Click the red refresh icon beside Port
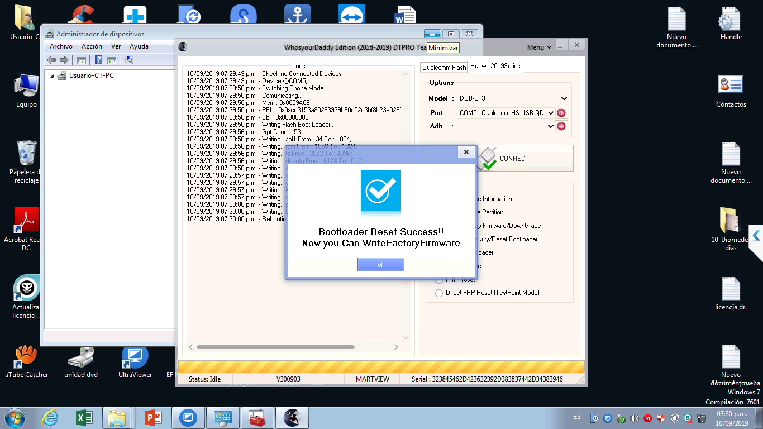This screenshot has height=429, width=763. point(561,113)
